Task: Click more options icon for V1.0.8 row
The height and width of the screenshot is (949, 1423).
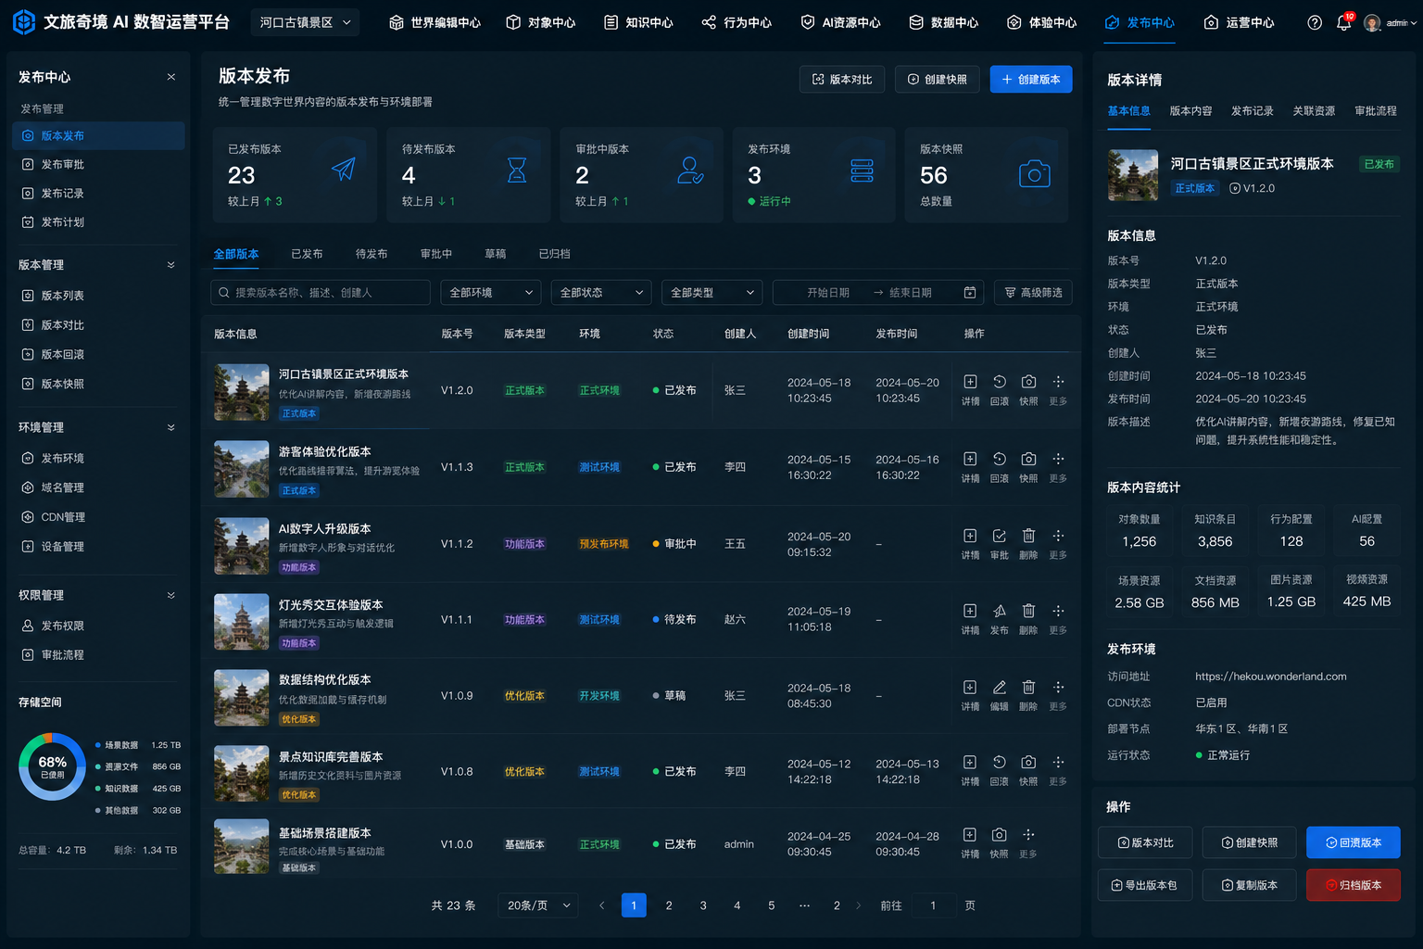Action: [1058, 762]
